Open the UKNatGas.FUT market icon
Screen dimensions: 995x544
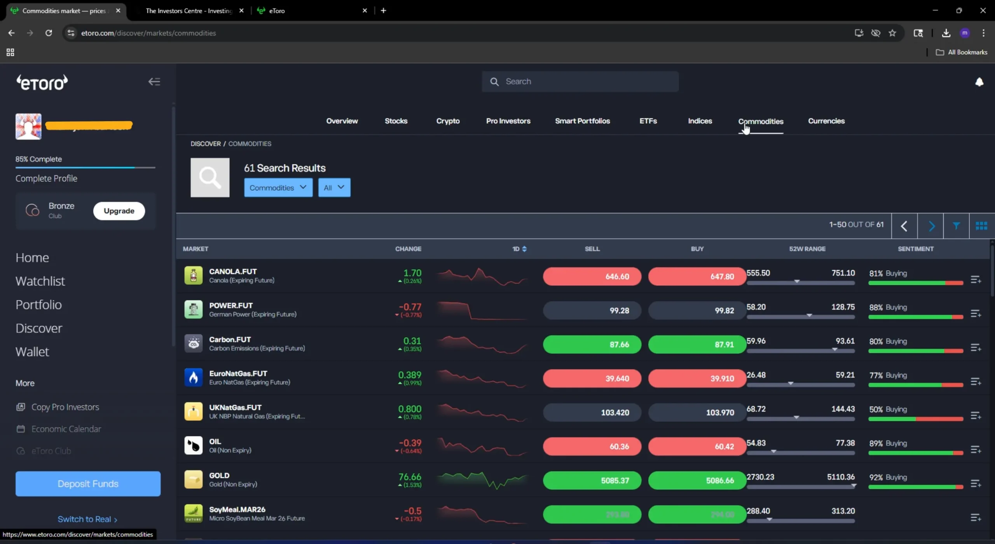point(193,411)
